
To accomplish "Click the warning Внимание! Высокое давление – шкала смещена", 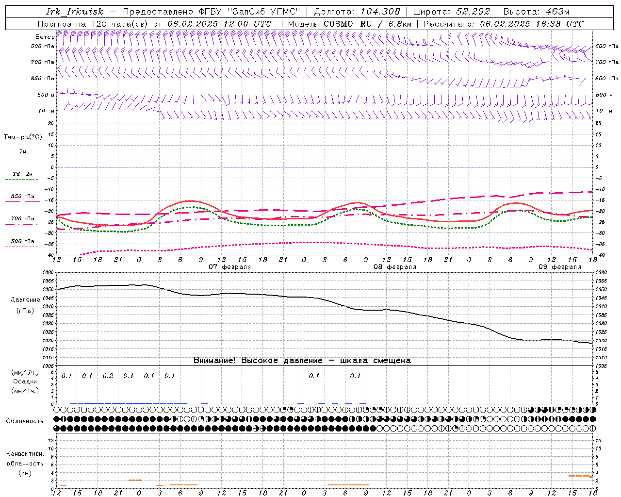I will pyautogui.click(x=302, y=360).
